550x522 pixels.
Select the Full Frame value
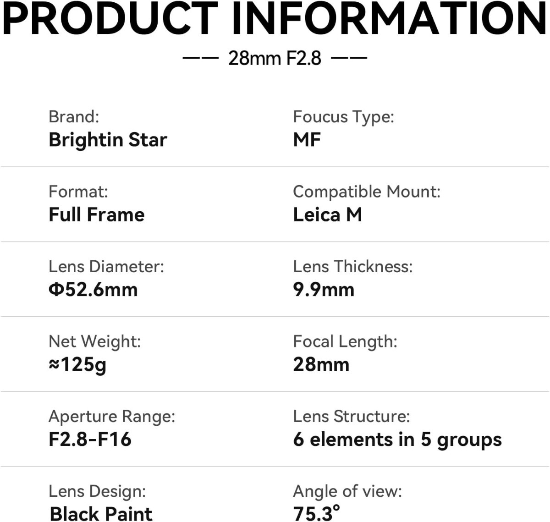(97, 214)
